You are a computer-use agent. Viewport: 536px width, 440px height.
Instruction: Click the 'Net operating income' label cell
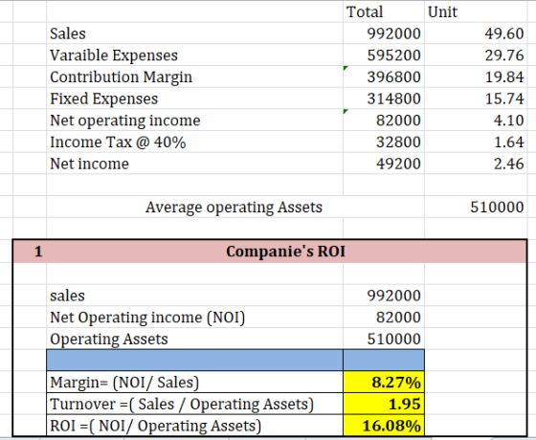195,121
